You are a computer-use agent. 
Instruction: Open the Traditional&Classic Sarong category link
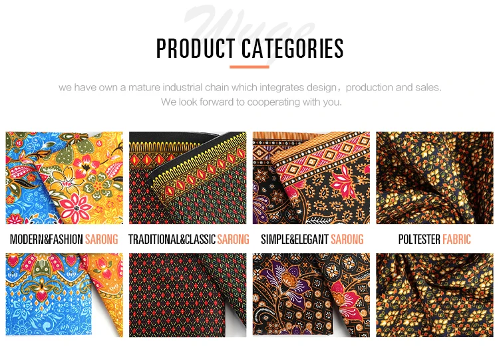(x=189, y=239)
